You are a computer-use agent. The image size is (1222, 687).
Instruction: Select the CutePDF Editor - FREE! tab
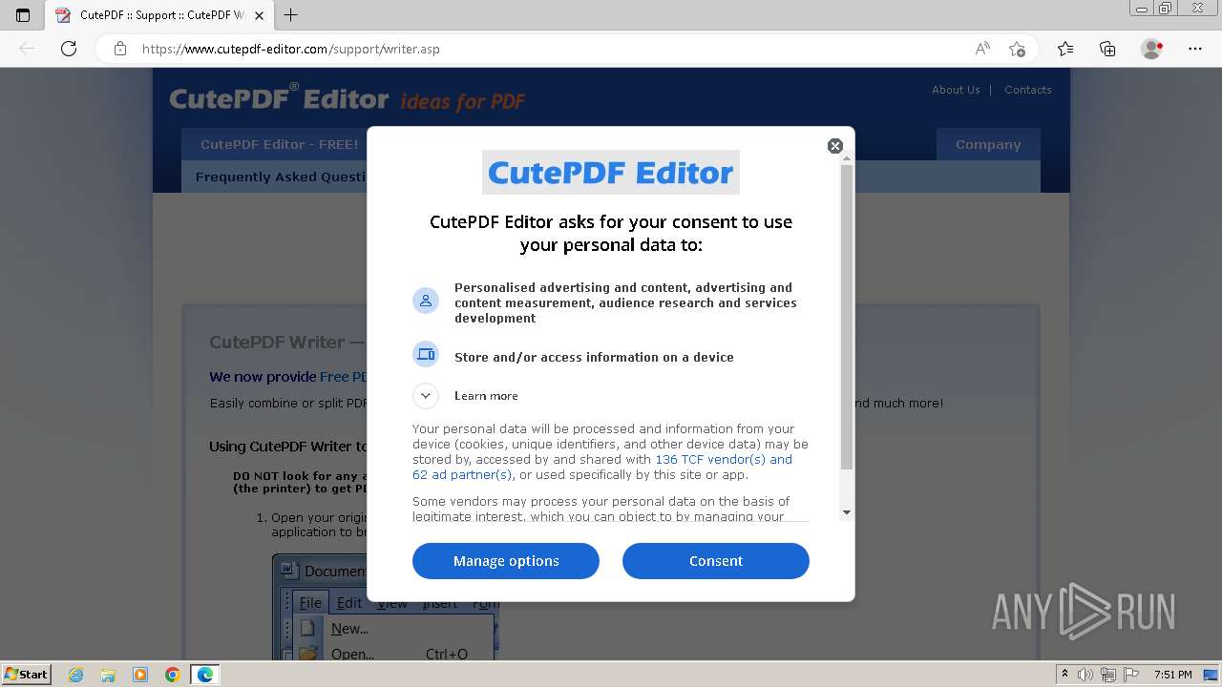pos(279,145)
